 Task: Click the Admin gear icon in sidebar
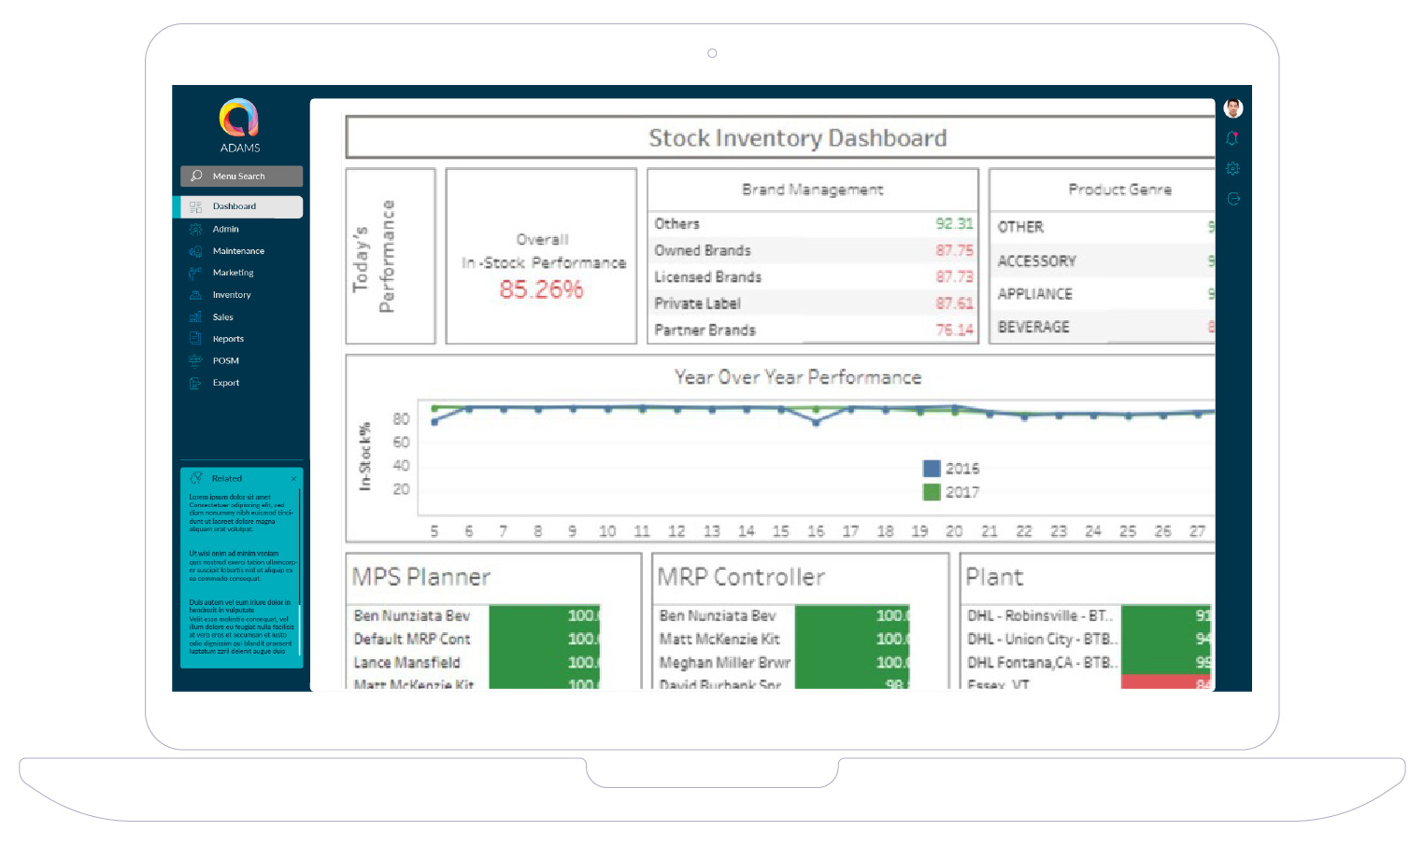[x=195, y=229]
